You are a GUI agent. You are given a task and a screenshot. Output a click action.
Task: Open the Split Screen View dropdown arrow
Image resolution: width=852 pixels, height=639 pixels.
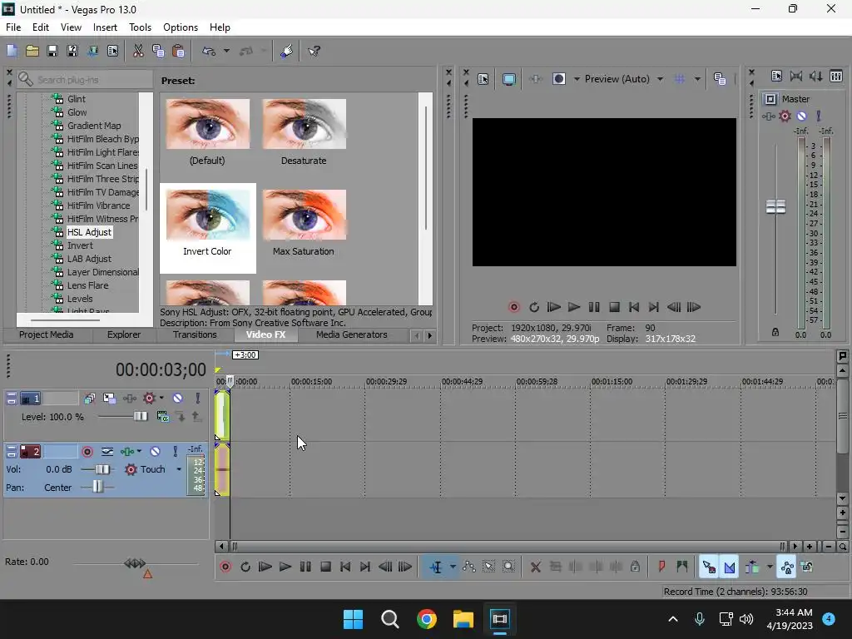pyautogui.click(x=576, y=79)
